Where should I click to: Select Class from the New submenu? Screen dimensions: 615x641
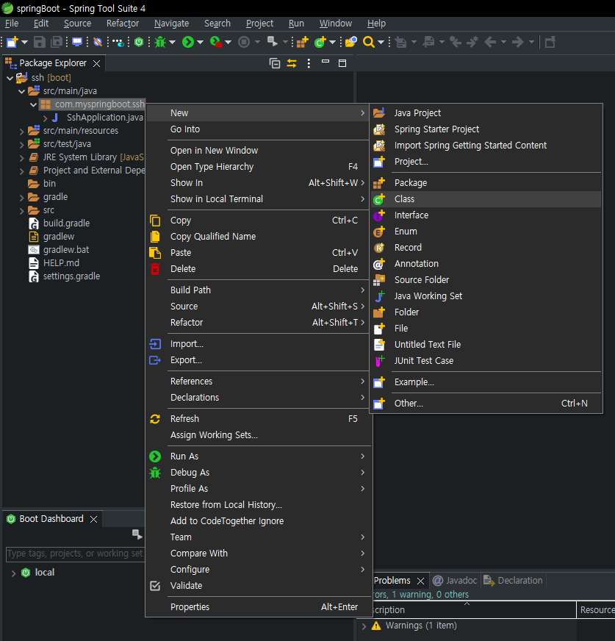click(486, 199)
